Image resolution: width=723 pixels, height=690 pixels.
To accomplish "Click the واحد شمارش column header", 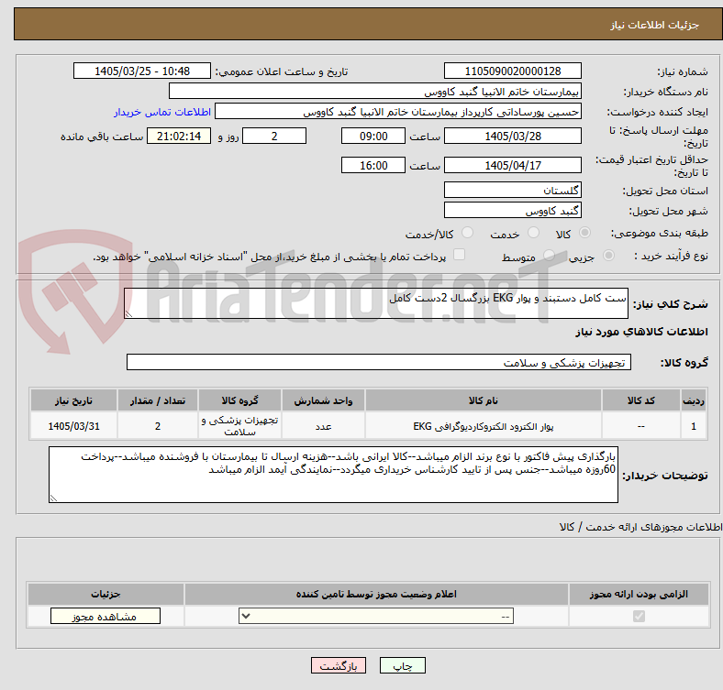I will point(323,400).
